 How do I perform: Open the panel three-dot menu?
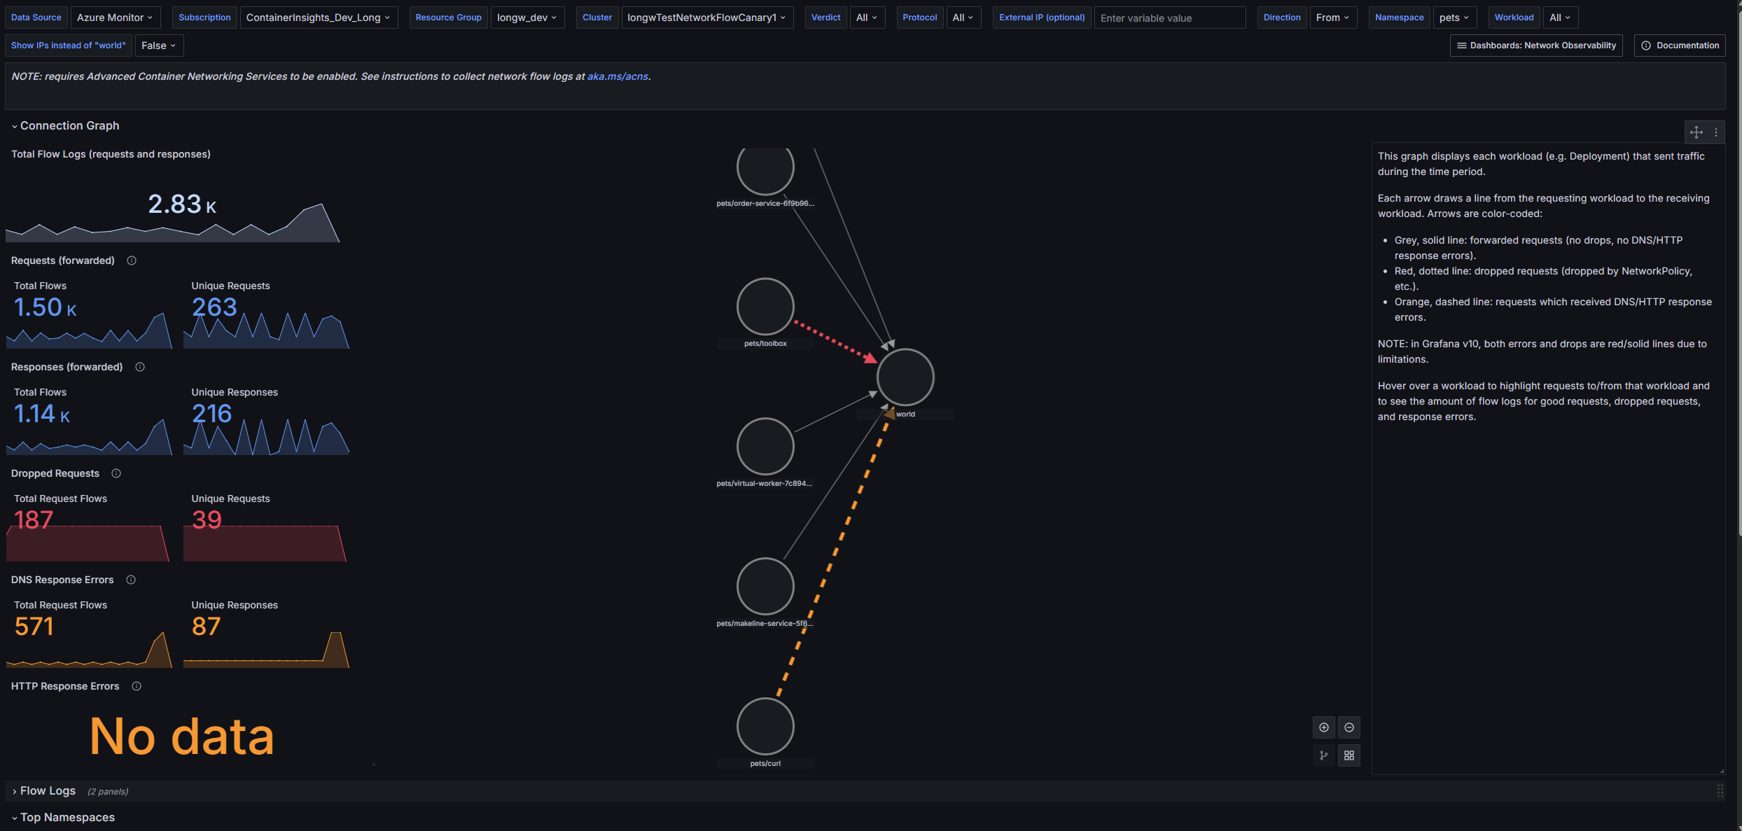(x=1716, y=132)
